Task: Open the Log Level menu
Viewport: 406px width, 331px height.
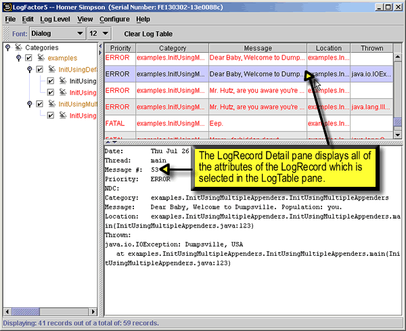Action: click(54, 19)
